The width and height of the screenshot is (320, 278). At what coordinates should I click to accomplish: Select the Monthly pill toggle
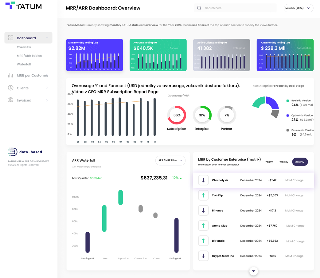tap(300, 162)
